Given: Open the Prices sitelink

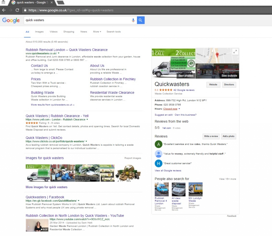Looking at the screenshot, I should coord(36,79).
